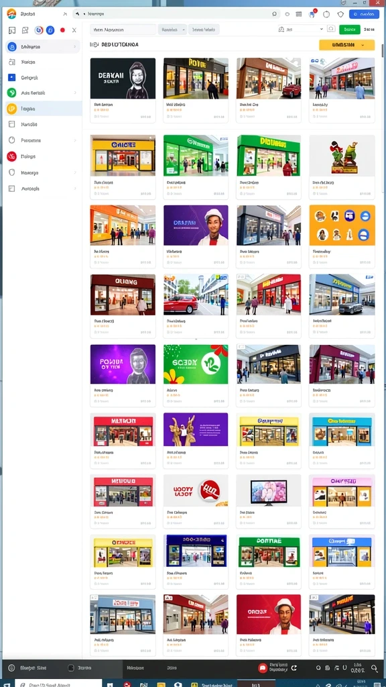Click the search input above the thumbnail grid

123,30
